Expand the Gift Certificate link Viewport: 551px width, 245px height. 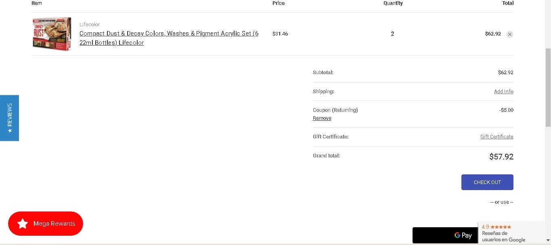[x=497, y=137]
